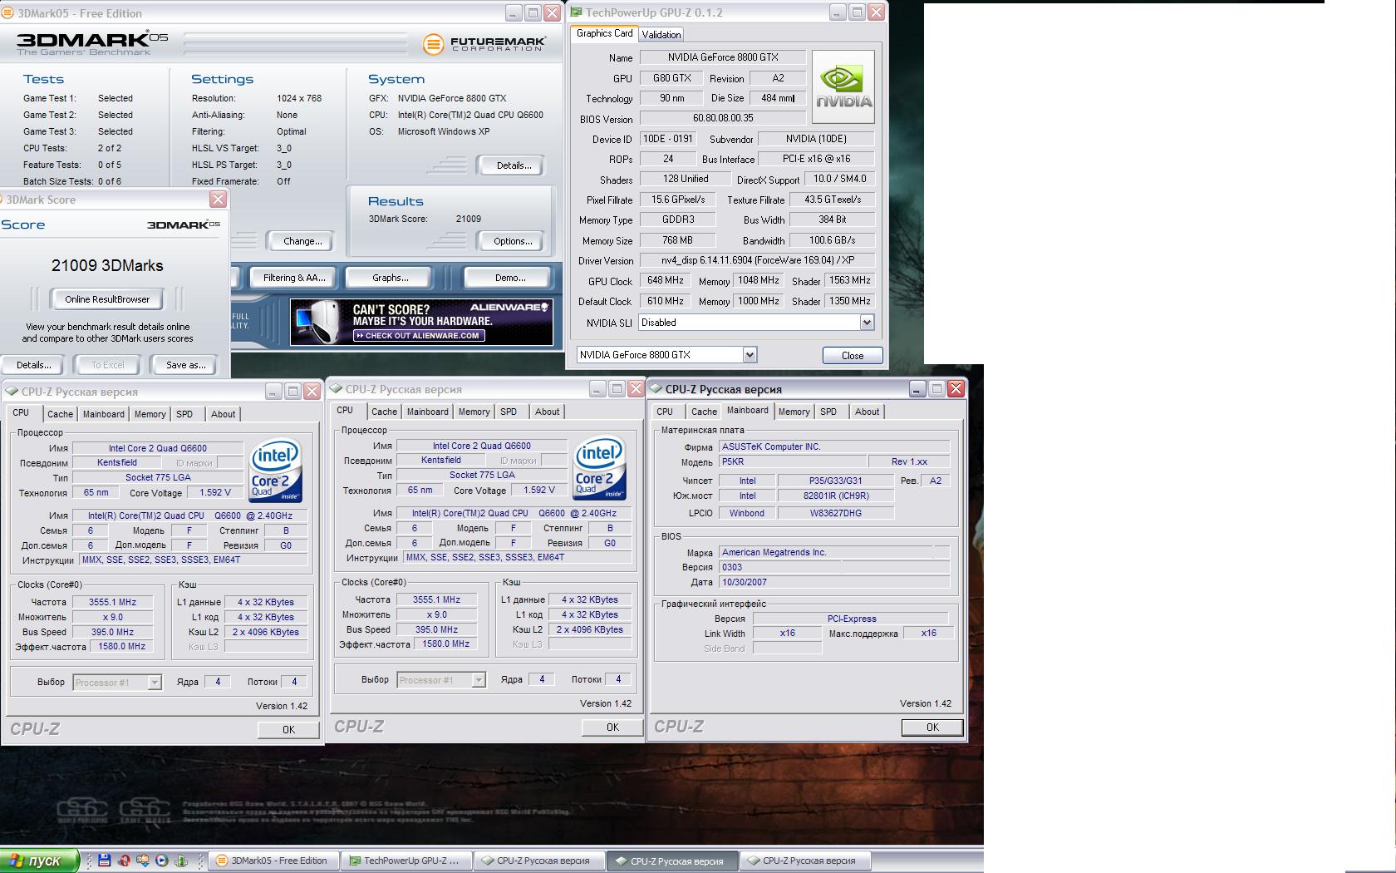Open Memory tab in right CPU-Z window
Image resolution: width=1396 pixels, height=873 pixels.
click(x=794, y=412)
